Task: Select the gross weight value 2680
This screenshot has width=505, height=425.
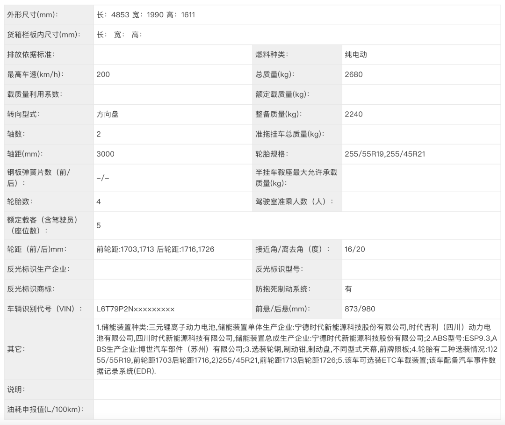Action: click(x=354, y=74)
